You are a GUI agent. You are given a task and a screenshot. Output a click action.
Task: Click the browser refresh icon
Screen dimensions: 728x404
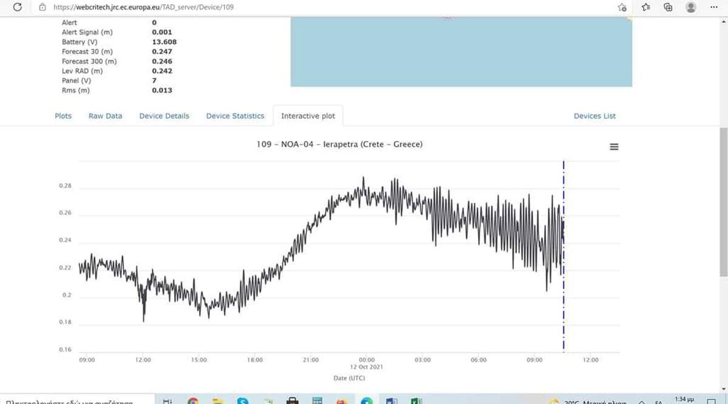click(x=18, y=7)
